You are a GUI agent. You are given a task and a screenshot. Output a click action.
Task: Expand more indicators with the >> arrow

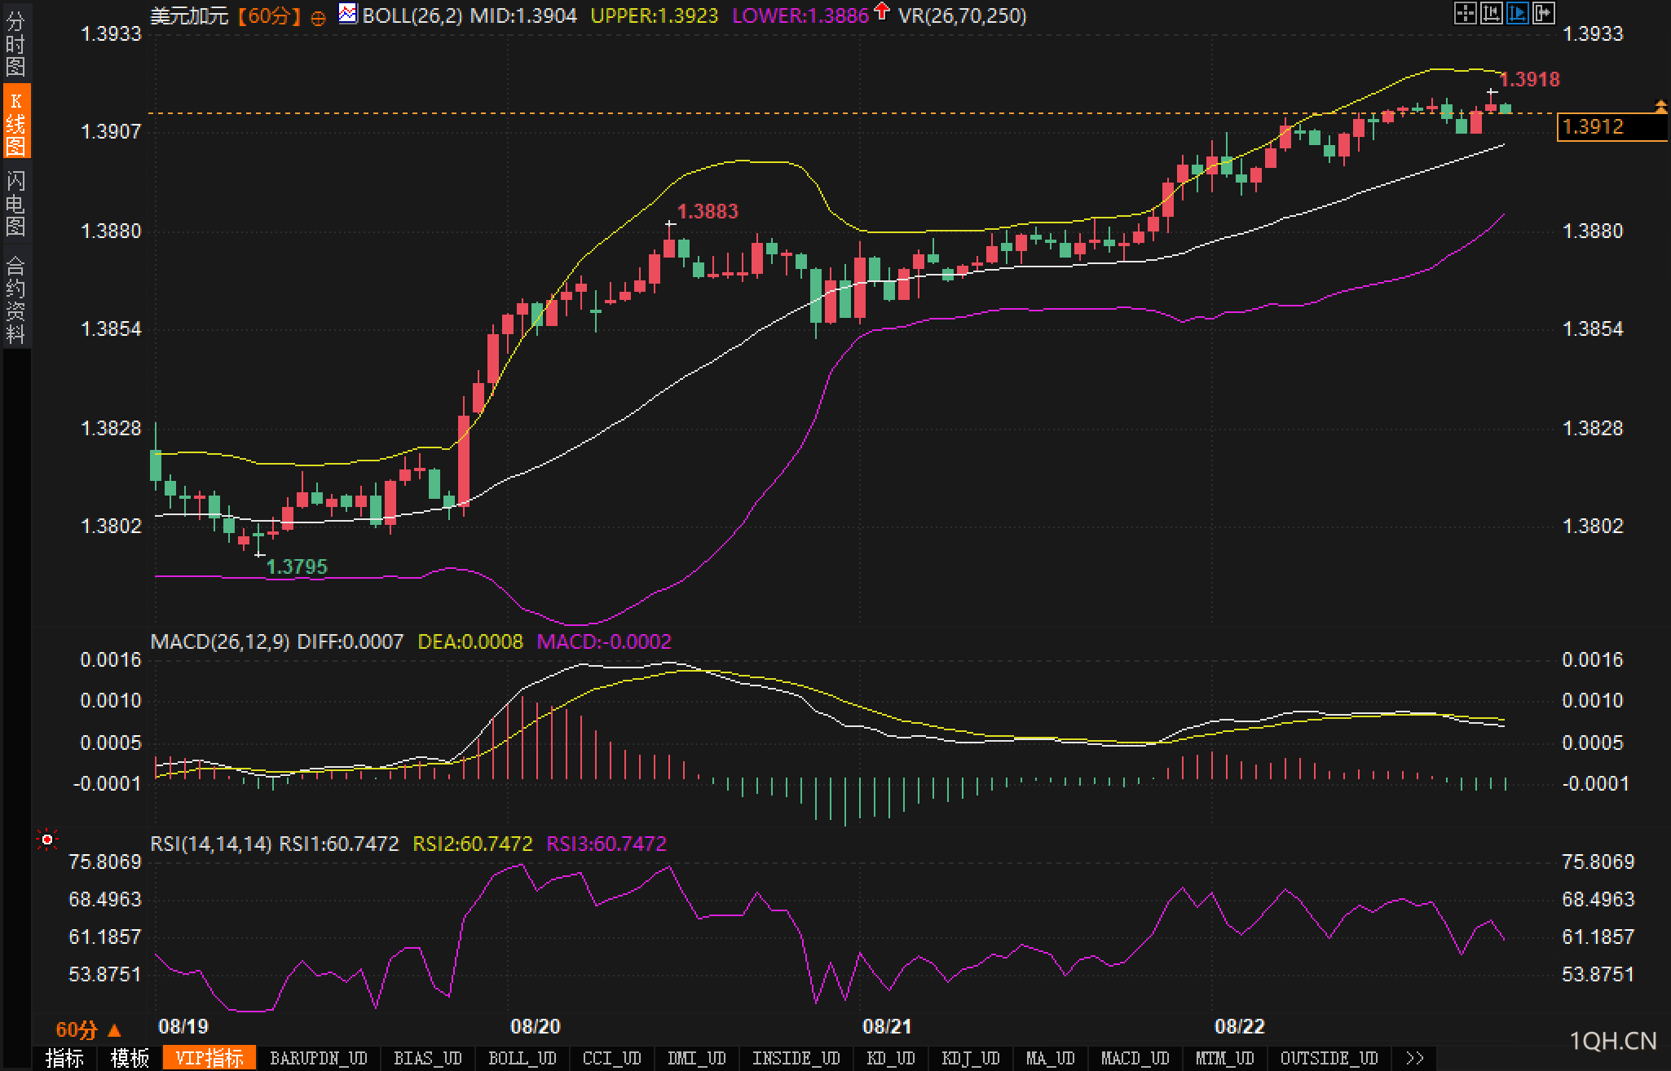pos(1415,1058)
